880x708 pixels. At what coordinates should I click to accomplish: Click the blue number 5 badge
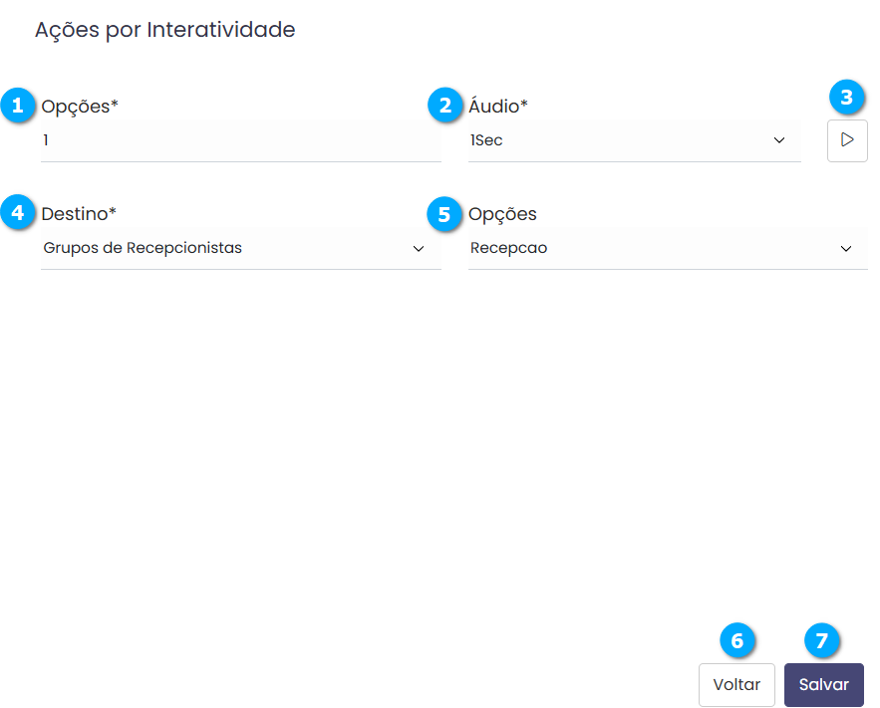click(x=444, y=213)
